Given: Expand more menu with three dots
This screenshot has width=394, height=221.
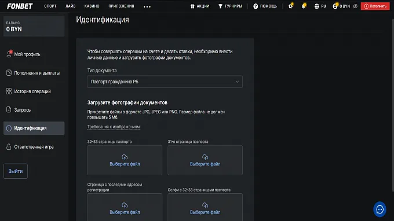Looking at the screenshot, I should [147, 6].
